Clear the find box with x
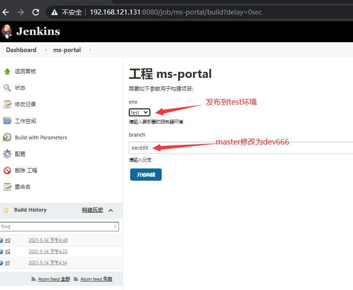 click(x=115, y=226)
